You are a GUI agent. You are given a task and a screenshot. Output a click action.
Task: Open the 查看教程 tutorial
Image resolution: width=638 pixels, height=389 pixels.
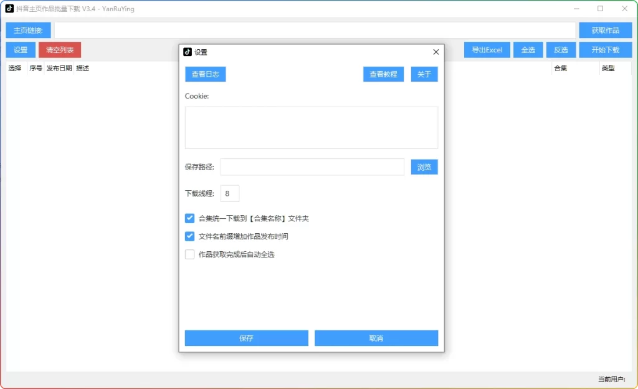click(x=383, y=74)
